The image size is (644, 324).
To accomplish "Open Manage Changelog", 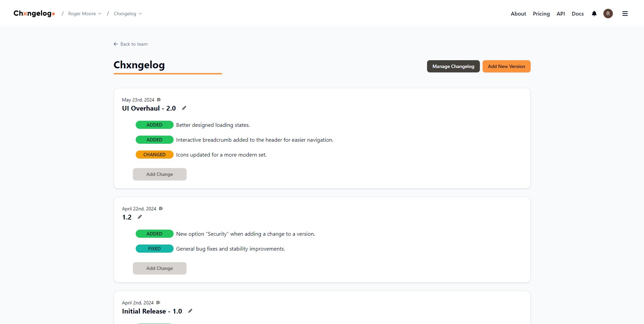I will 453,66.
